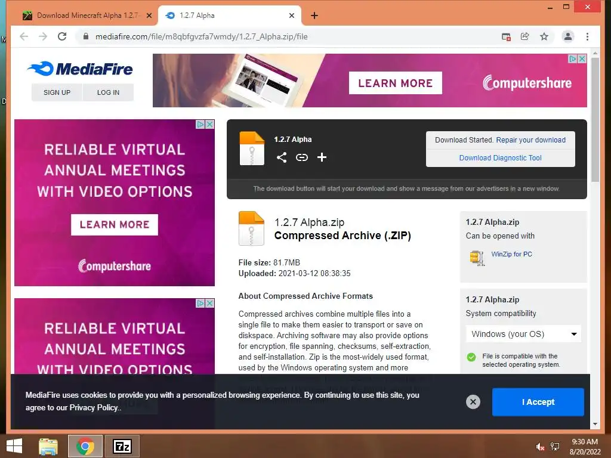Click the LOG IN button
Screen dimensions: 611x458
(x=109, y=92)
